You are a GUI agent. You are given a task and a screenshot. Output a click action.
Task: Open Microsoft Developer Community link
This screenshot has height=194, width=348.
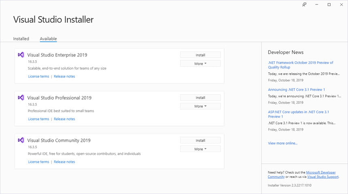pyautogui.click(x=321, y=172)
